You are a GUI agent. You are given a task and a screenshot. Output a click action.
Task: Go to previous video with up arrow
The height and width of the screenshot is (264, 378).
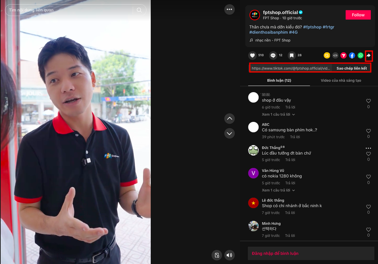(230, 119)
